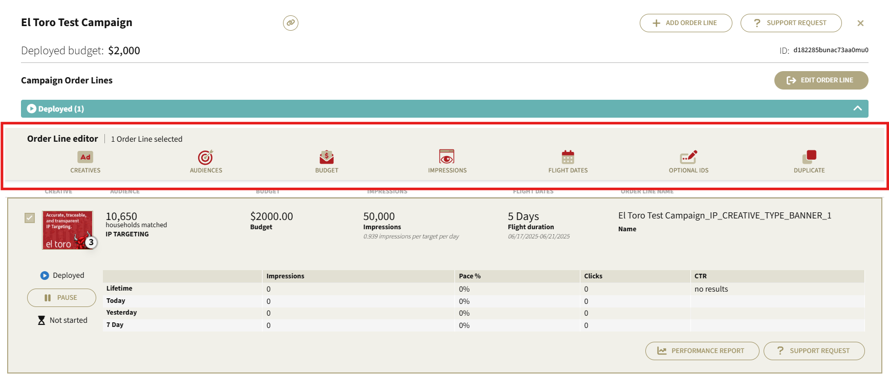Click Add Order Line button
889x374 pixels.
(x=686, y=23)
